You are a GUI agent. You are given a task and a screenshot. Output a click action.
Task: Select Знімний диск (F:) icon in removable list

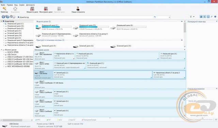(x=38, y=46)
